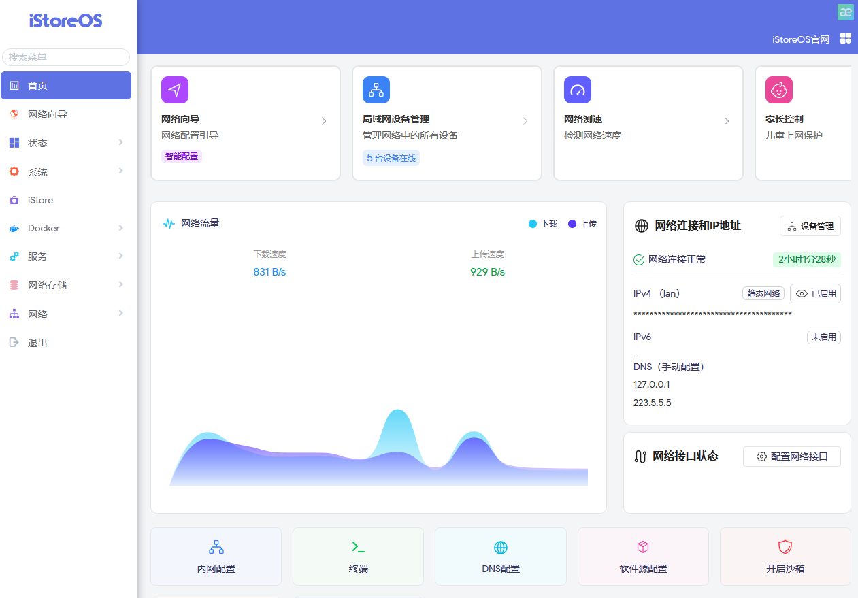Viewport: 858px width, 598px height.
Task: Click the DNS配置 globe icon
Action: pyautogui.click(x=501, y=547)
